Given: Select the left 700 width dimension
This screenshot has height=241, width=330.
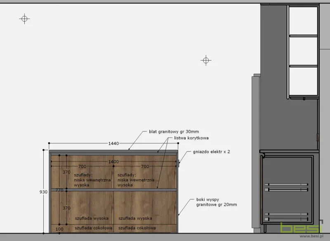Looking at the screenshot, I should 82,166.
